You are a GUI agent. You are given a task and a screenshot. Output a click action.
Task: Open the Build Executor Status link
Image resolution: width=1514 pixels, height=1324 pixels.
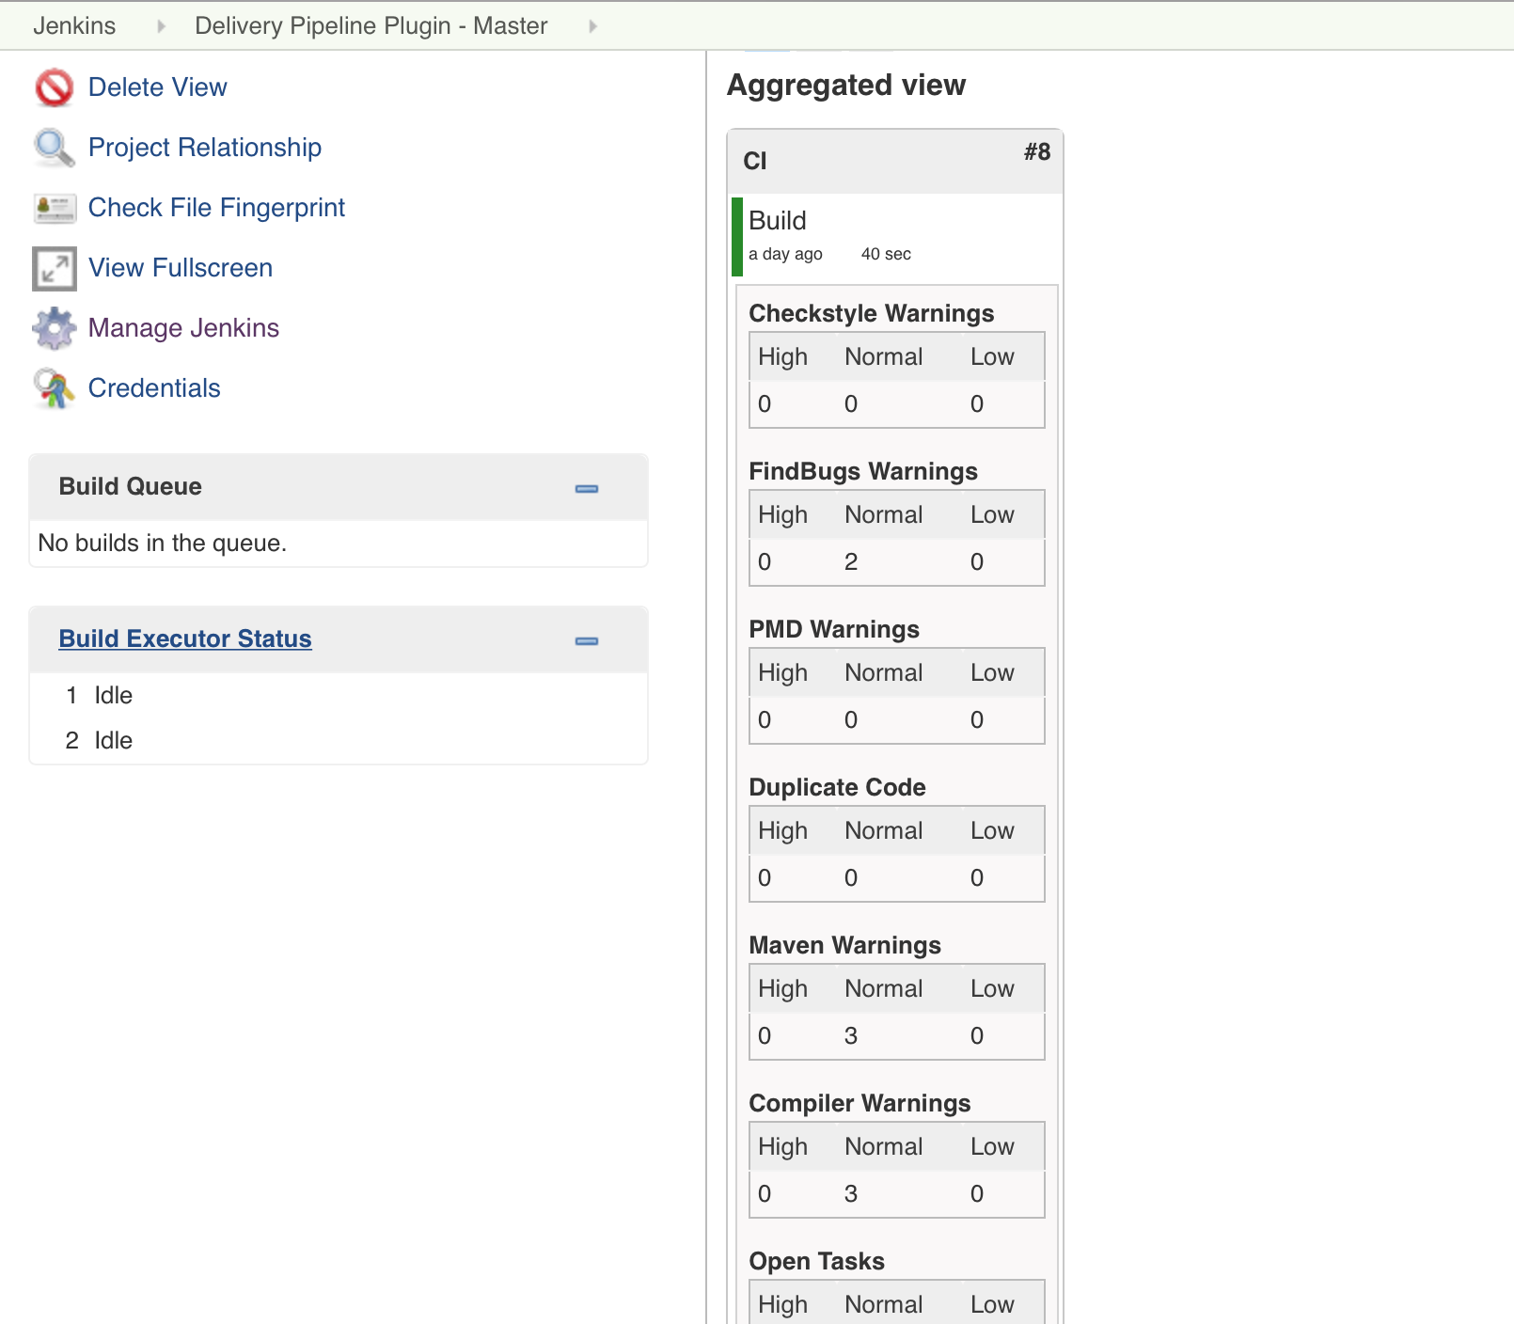click(185, 638)
